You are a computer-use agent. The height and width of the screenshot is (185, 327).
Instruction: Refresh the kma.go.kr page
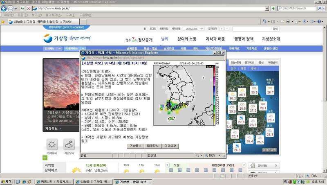(x=22, y=9)
